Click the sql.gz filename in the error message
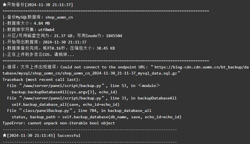Screen dimensions: 250x144 pyautogui.click(x=120, y=73)
